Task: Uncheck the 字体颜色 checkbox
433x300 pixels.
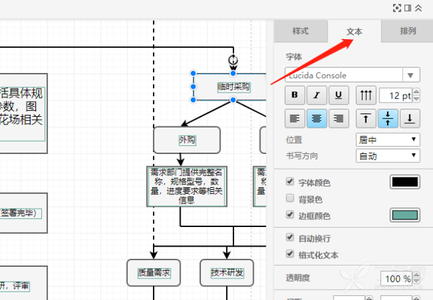Action: pyautogui.click(x=290, y=182)
